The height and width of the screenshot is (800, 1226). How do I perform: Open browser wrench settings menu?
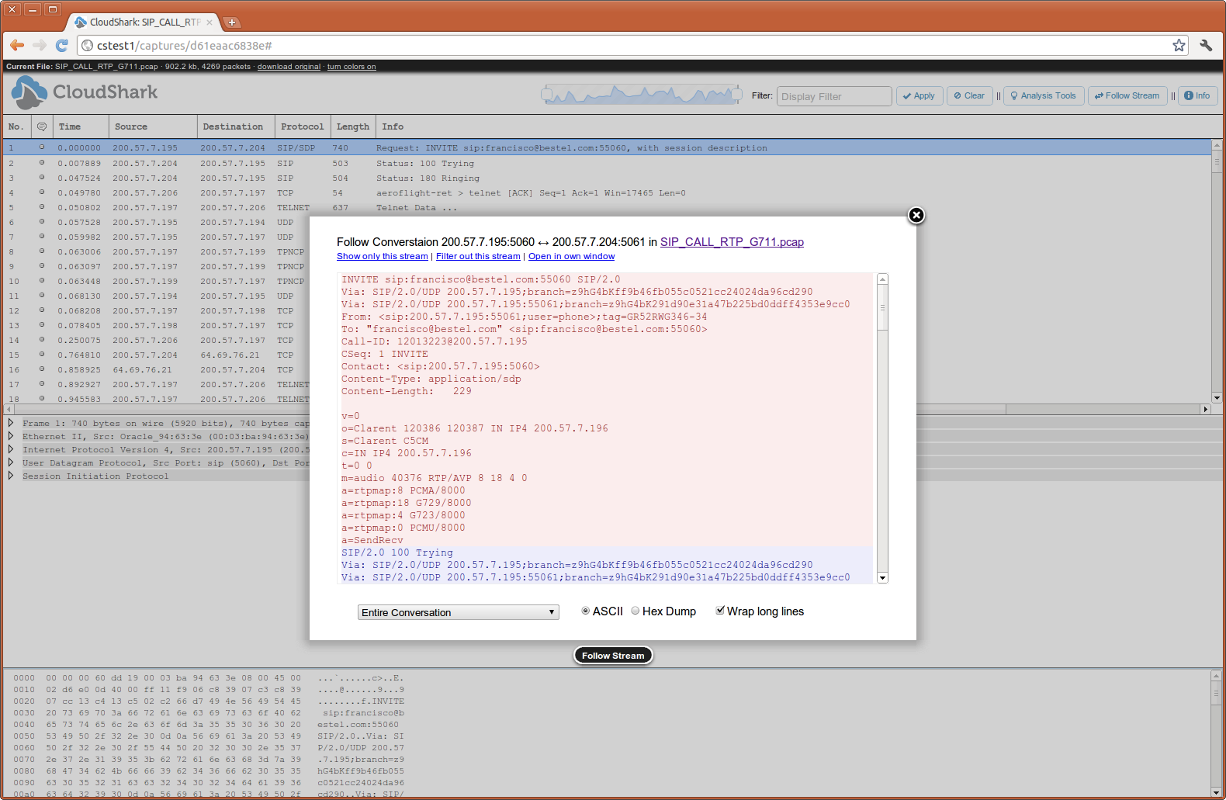point(1206,46)
